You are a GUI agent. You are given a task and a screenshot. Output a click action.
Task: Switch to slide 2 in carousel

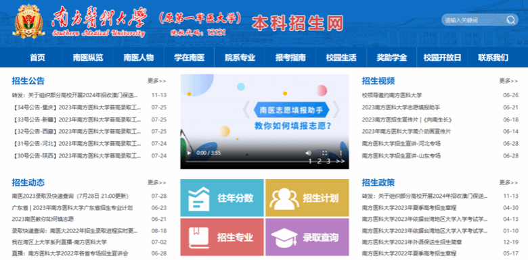pyautogui.click(x=320, y=161)
